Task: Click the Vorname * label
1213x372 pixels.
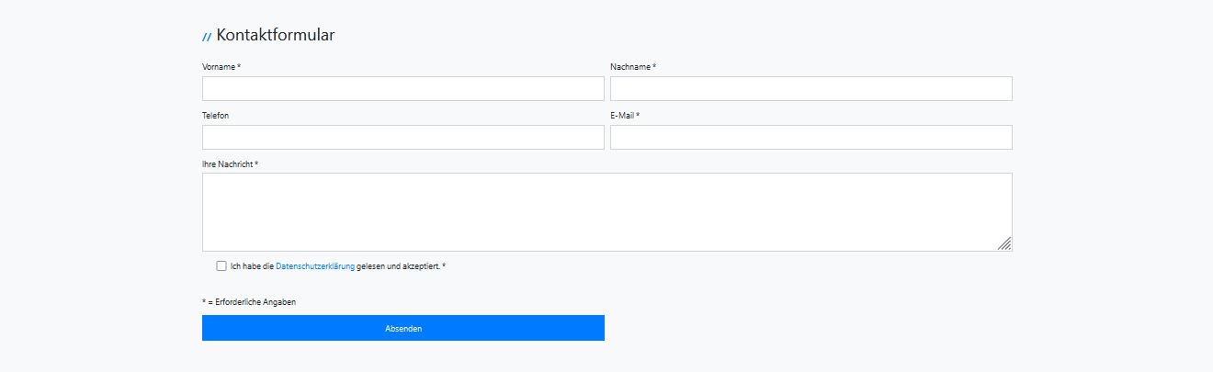Action: [x=221, y=67]
